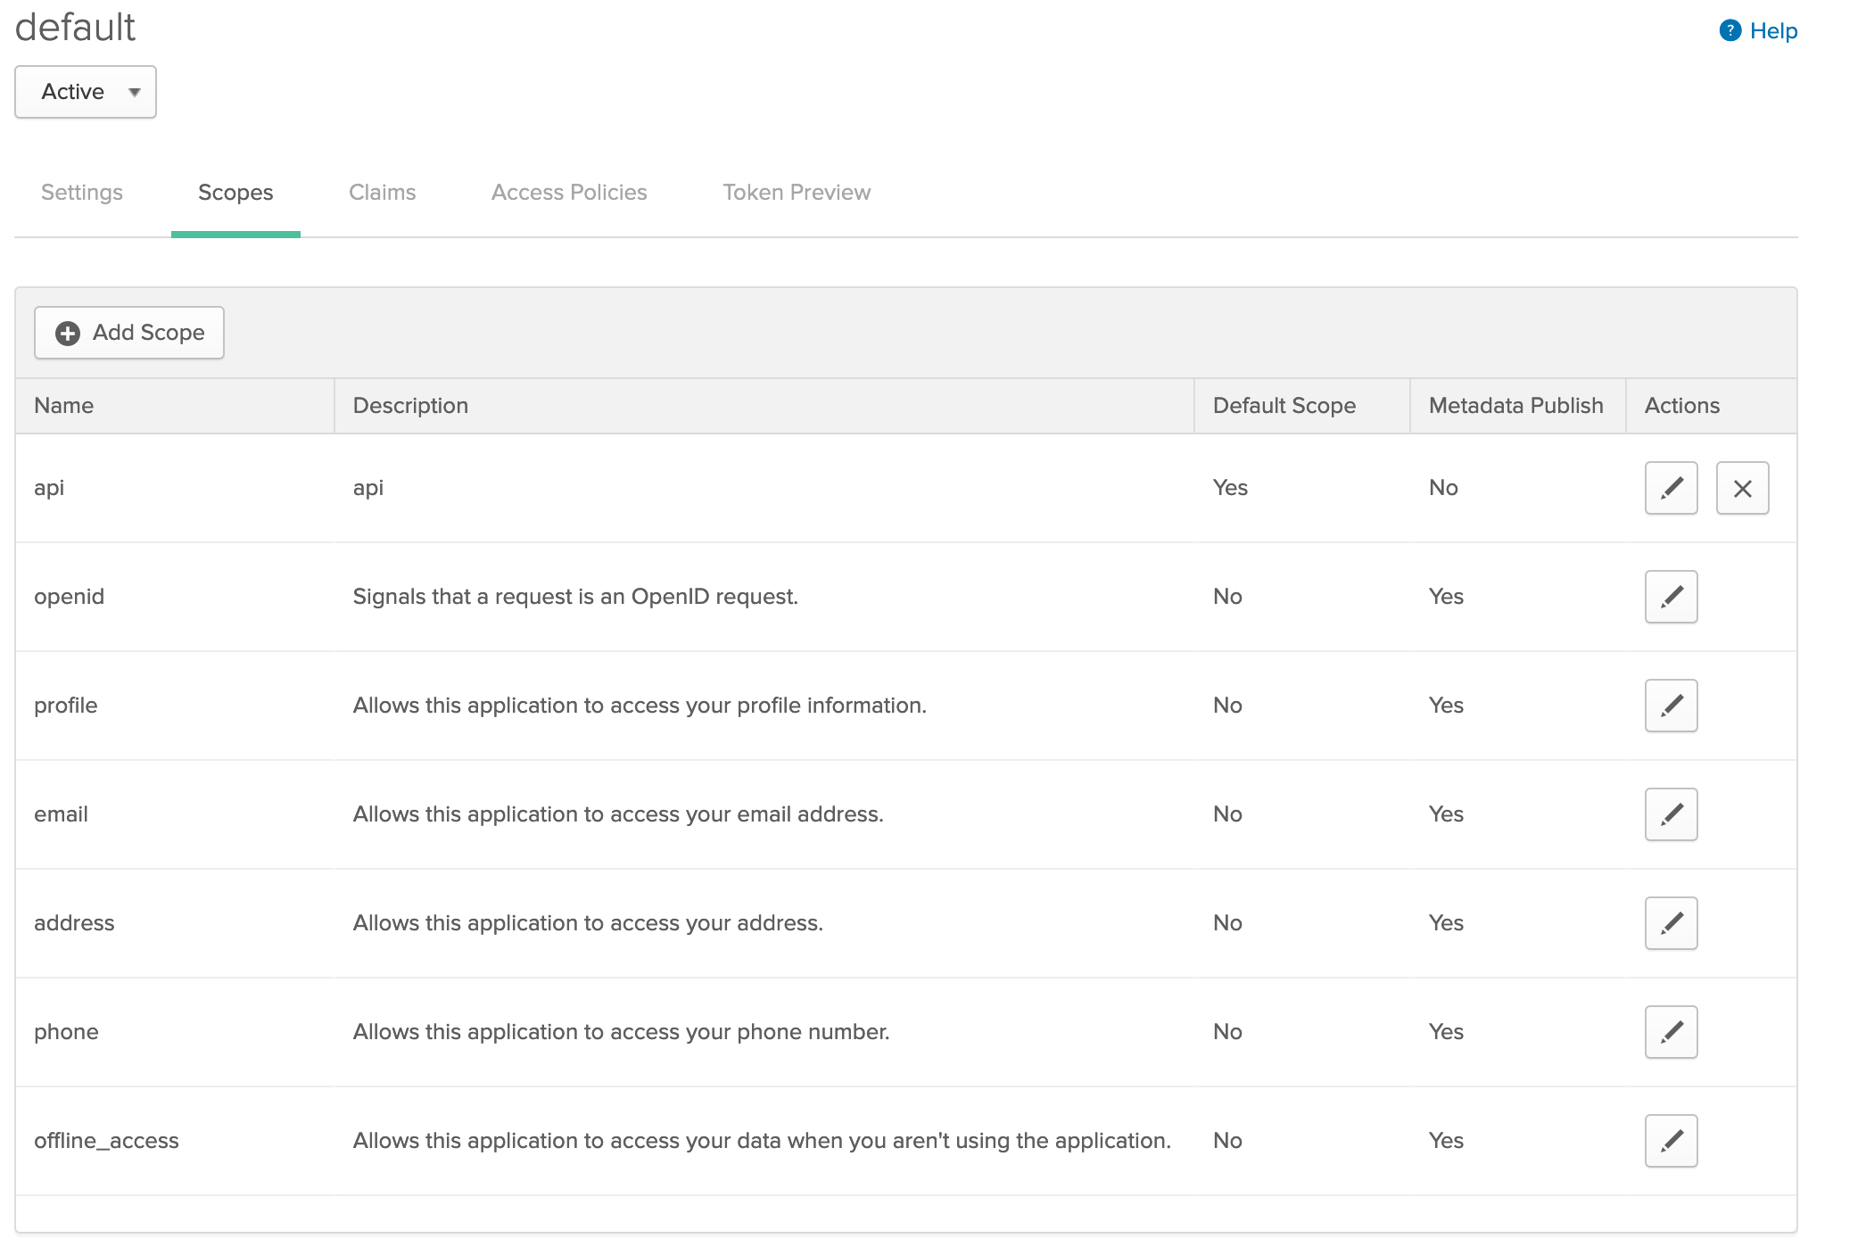This screenshot has width=1866, height=1247.
Task: Switch to the Settings tab
Action: click(x=82, y=193)
